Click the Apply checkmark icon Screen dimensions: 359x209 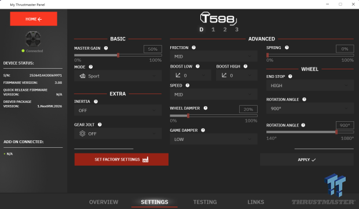click(x=314, y=160)
